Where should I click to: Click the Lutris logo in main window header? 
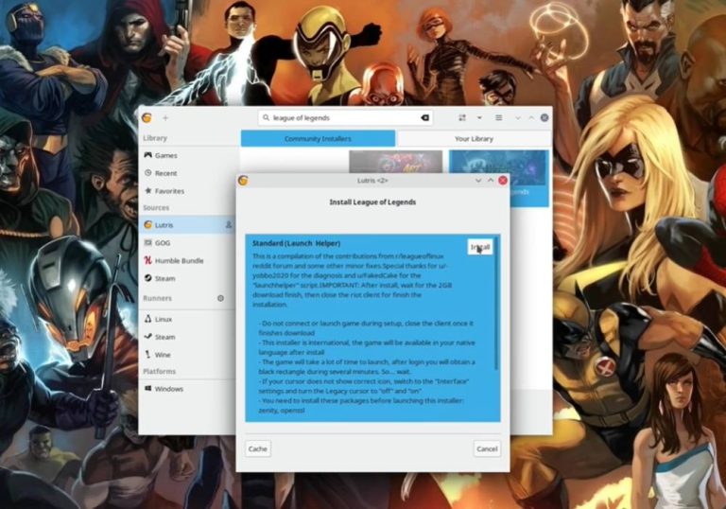click(147, 117)
